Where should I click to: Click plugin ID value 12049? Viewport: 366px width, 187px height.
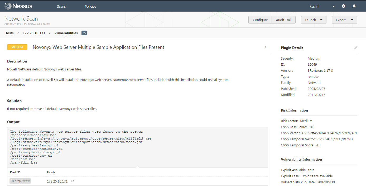click(312, 64)
